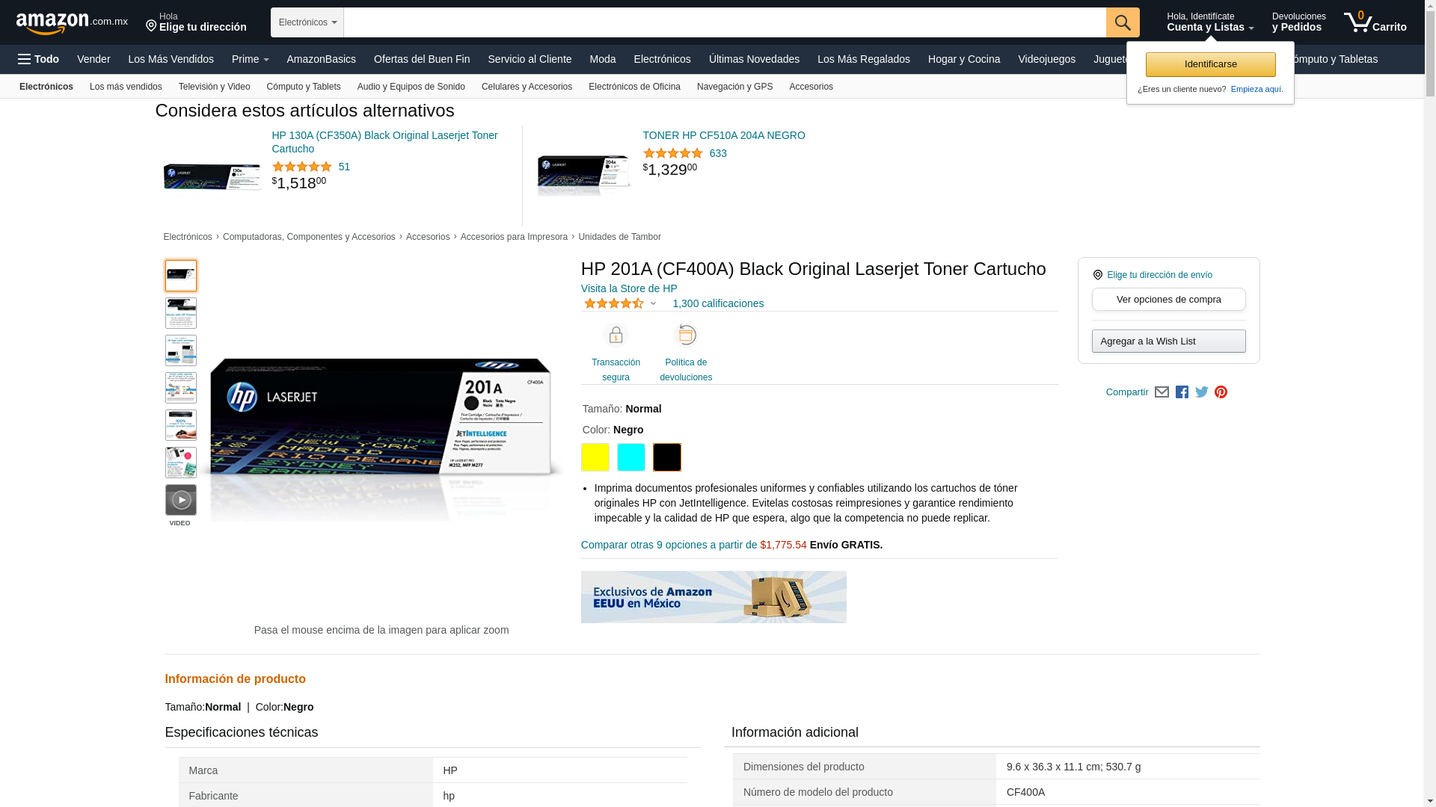Click into the search text field

[724, 22]
